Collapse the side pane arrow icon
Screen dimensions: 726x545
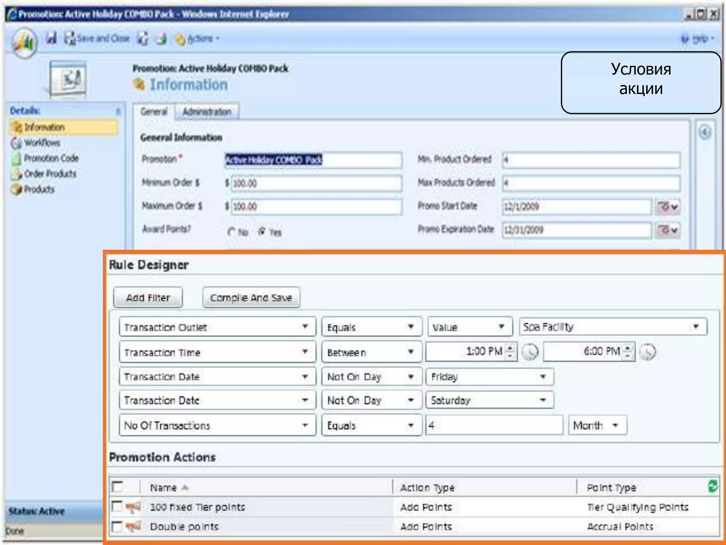tap(705, 132)
